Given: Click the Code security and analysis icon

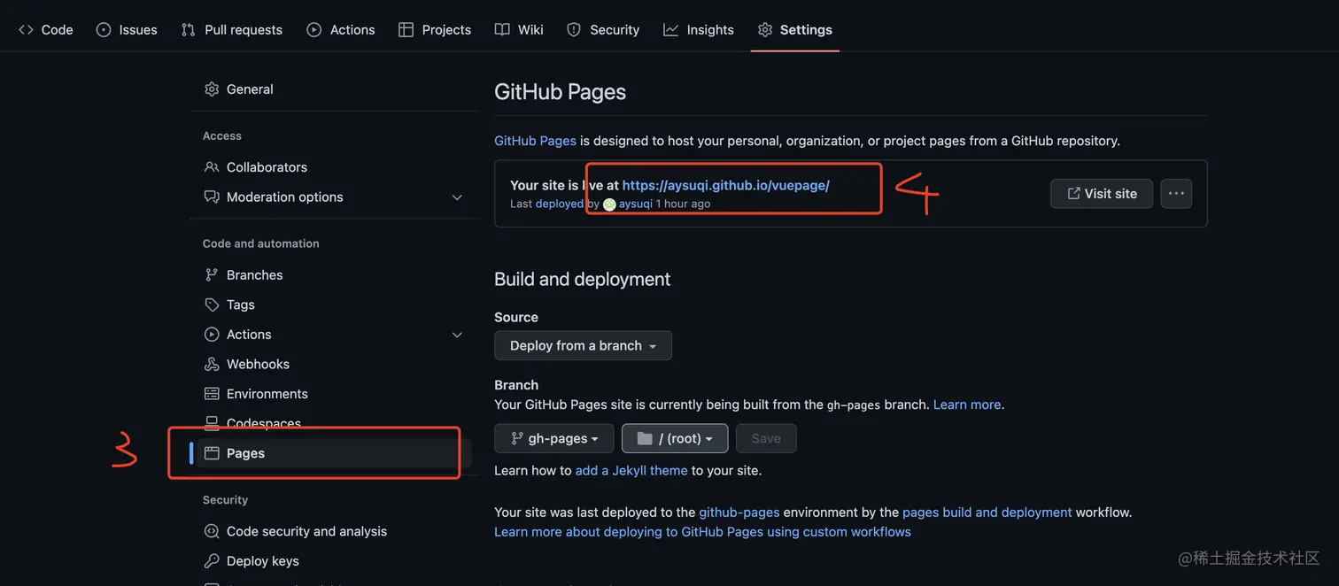Looking at the screenshot, I should [212, 531].
